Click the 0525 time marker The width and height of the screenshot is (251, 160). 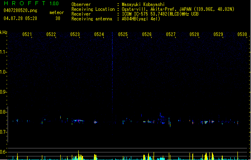pos(123,34)
